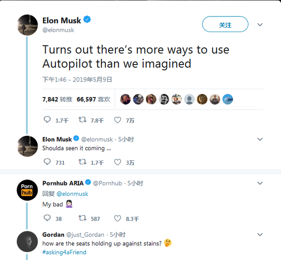This screenshot has width=281, height=260.
Task: Like the main Autopilot tweet
Action: (118, 120)
